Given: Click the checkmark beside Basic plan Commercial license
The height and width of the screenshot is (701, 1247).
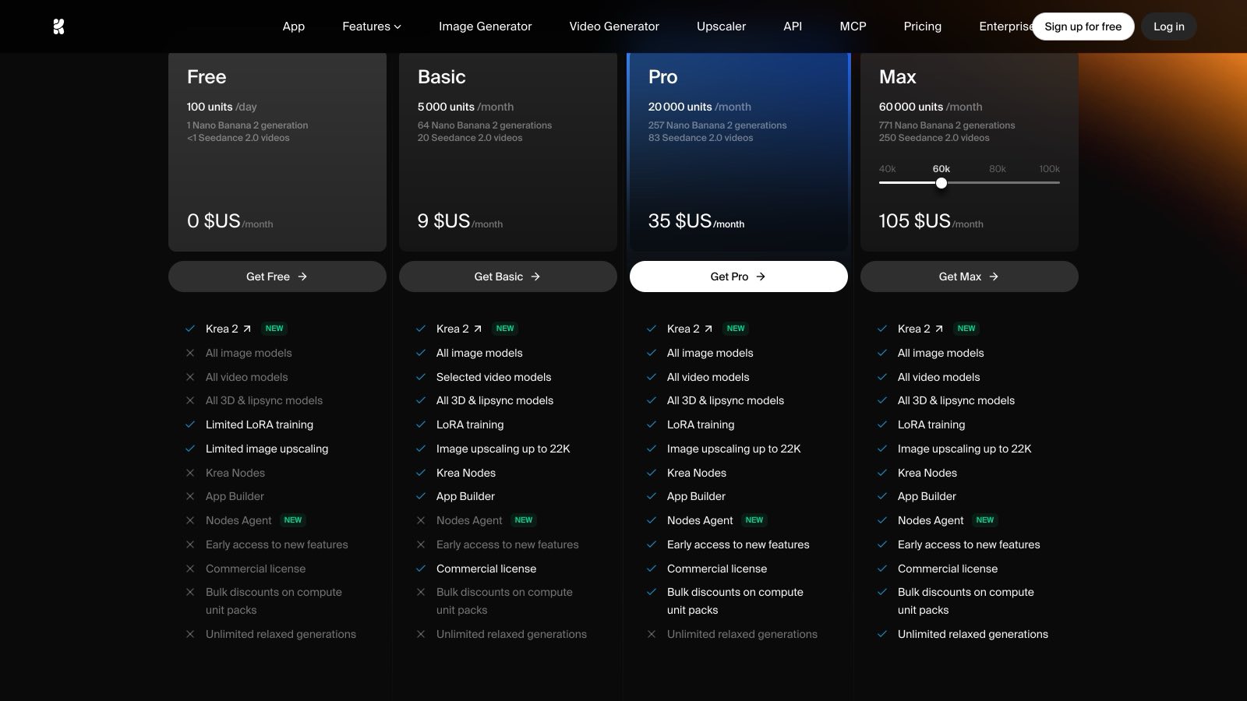Looking at the screenshot, I should 421,569.
